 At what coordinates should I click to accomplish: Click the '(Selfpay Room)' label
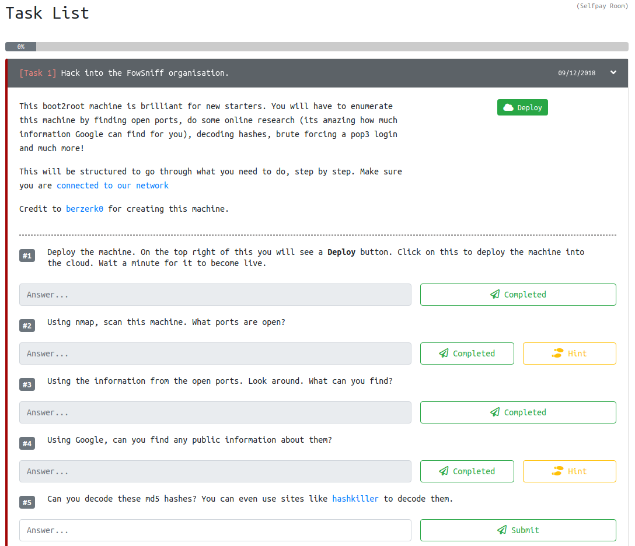coord(602,6)
